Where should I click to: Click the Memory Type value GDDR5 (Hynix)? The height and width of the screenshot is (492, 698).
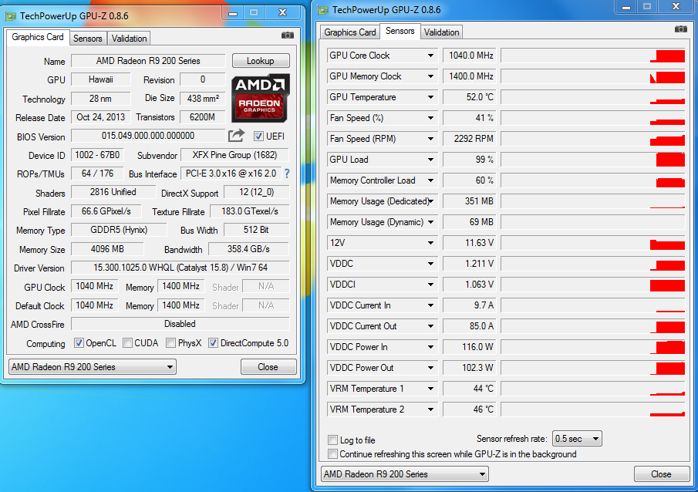tap(119, 230)
